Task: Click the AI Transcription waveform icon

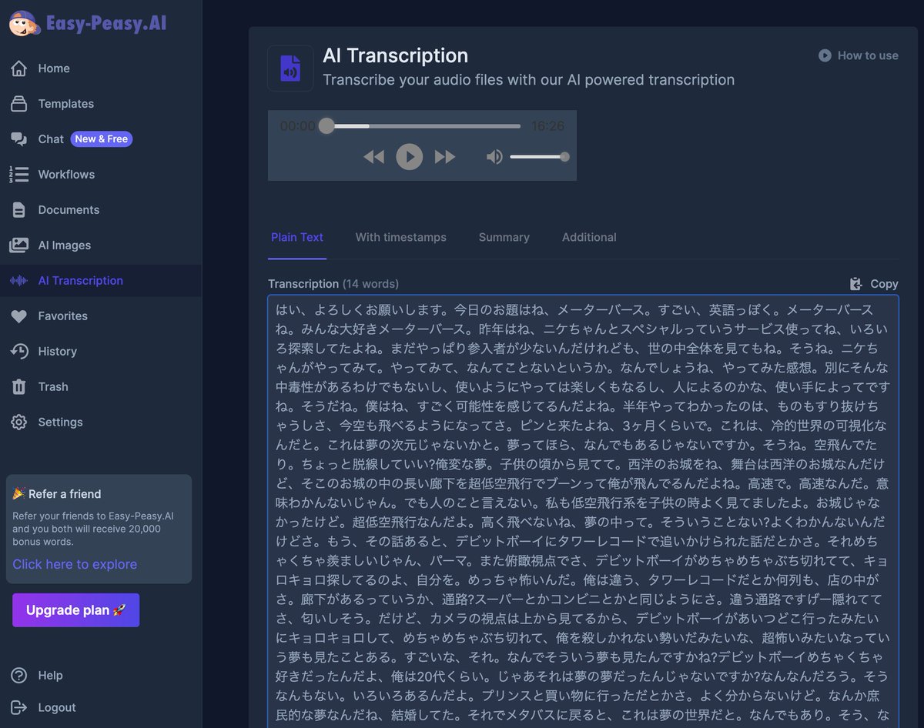Action: click(19, 281)
